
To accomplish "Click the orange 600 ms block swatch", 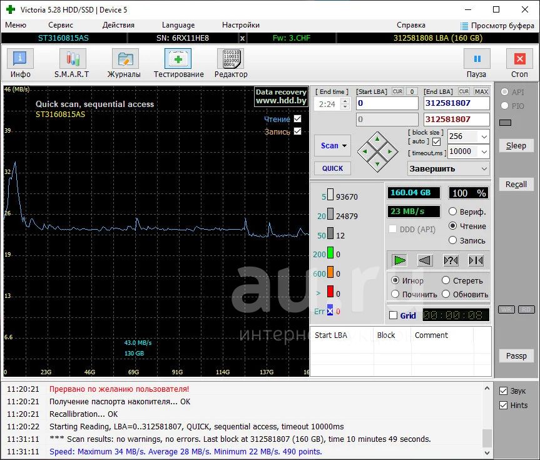I will point(330,272).
